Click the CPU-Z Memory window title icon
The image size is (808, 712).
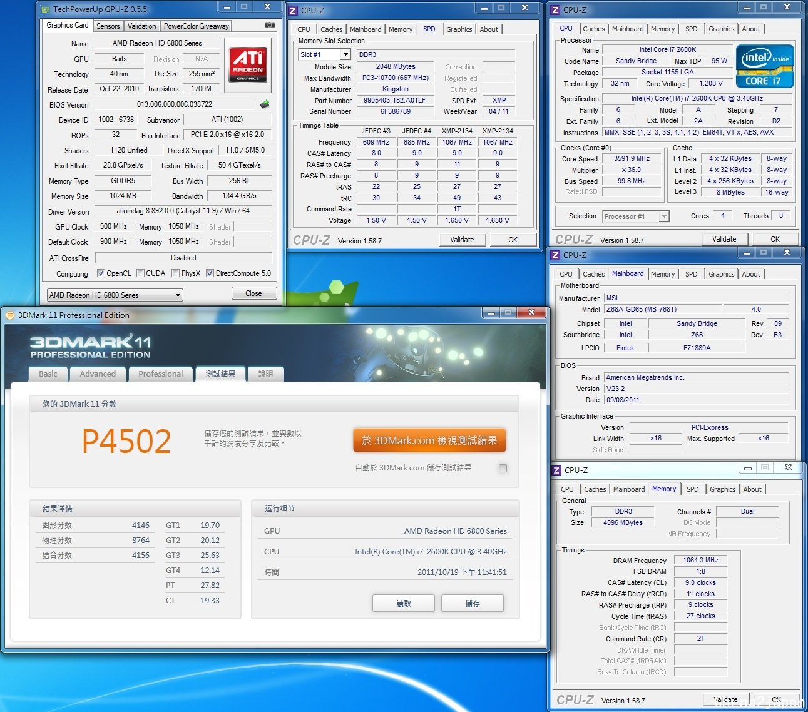pos(556,470)
